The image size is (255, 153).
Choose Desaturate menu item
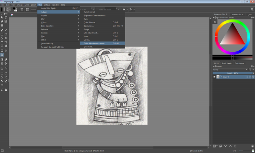(x=102, y=26)
